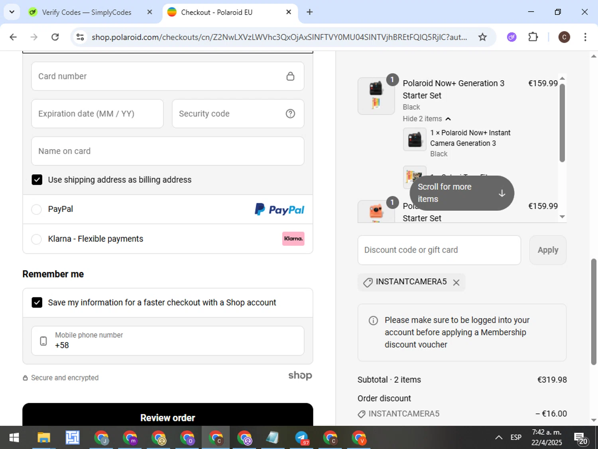The width and height of the screenshot is (598, 449).
Task: Open the Chrome profile avatar C
Action: [x=564, y=37]
